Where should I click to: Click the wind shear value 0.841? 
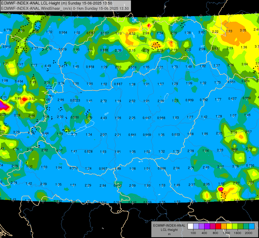pyautogui.click(x=132, y=135)
